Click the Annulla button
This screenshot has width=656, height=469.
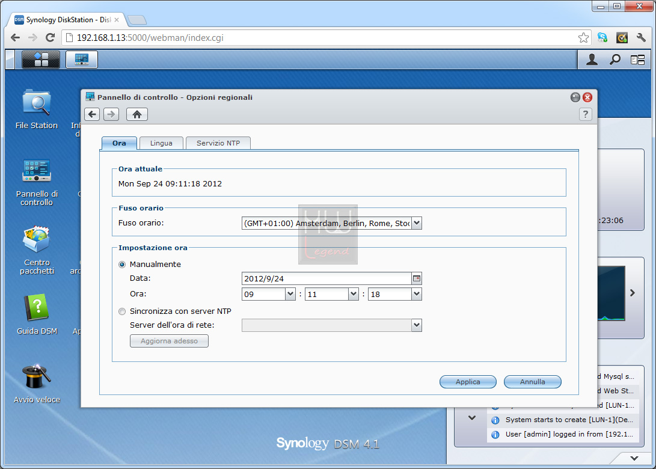(x=532, y=382)
